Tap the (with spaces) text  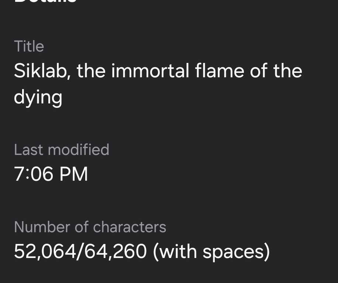(x=211, y=251)
